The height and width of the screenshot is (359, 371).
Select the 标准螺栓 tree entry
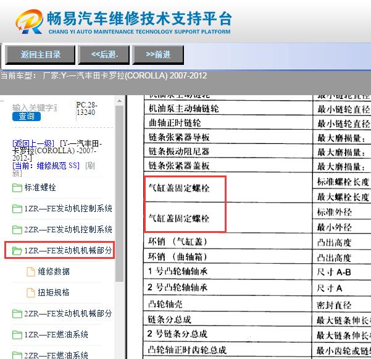[40, 188]
